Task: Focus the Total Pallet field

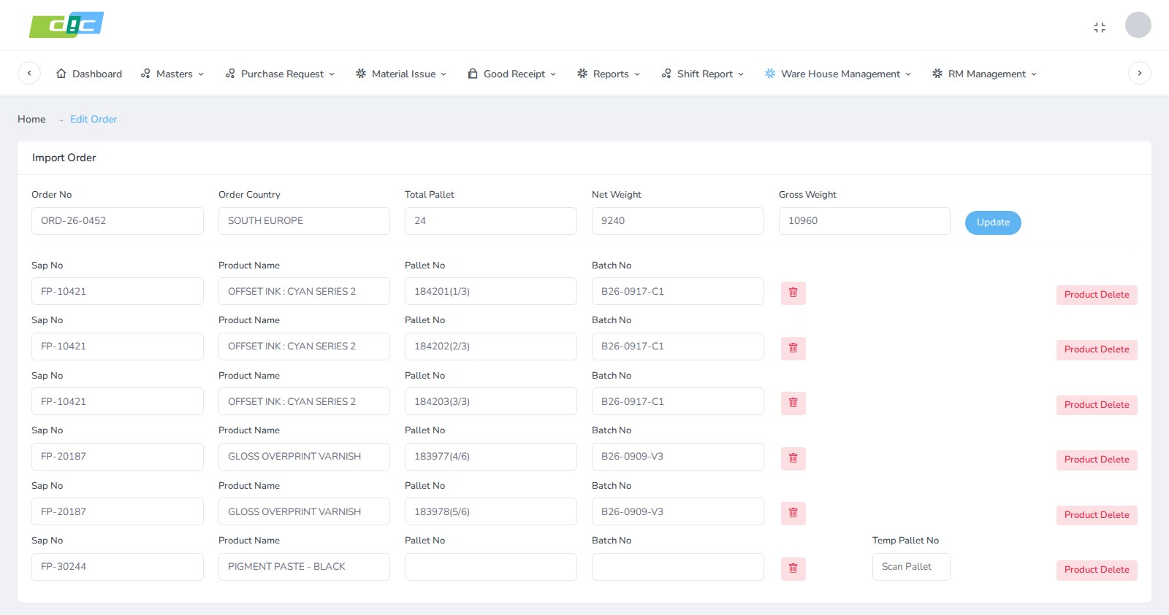Action: pyautogui.click(x=491, y=221)
